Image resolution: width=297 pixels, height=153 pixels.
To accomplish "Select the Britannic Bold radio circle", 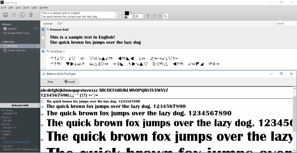I will click(x=43, y=38).
